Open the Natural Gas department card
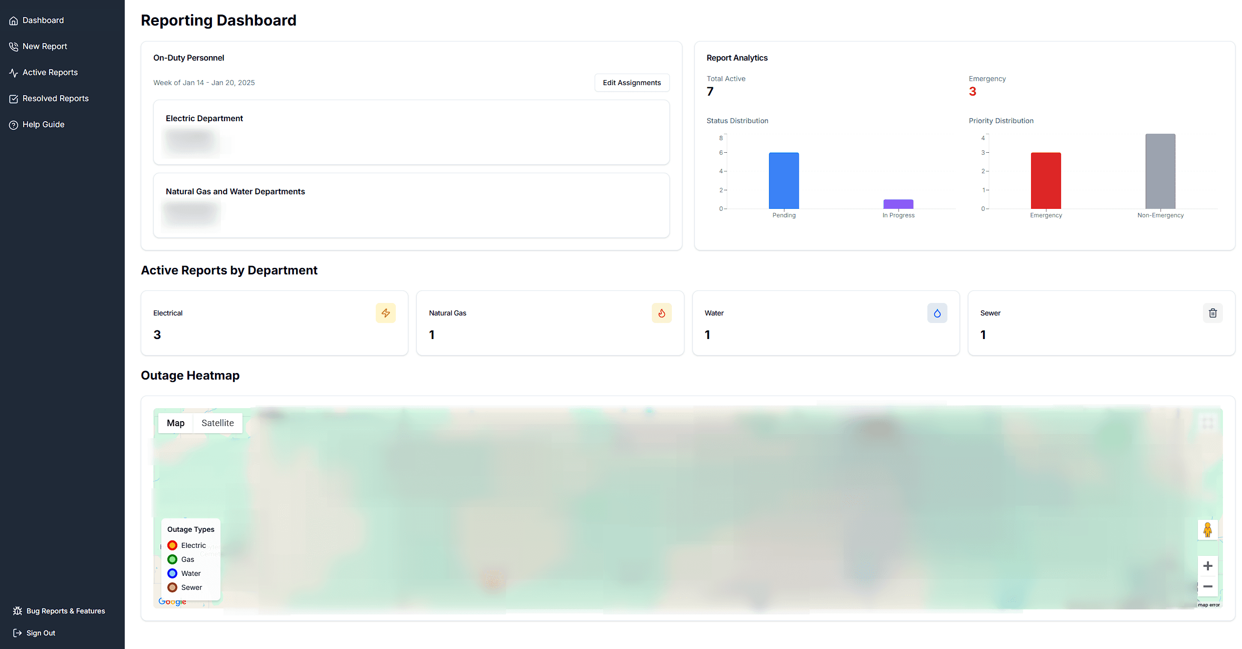 (550, 323)
